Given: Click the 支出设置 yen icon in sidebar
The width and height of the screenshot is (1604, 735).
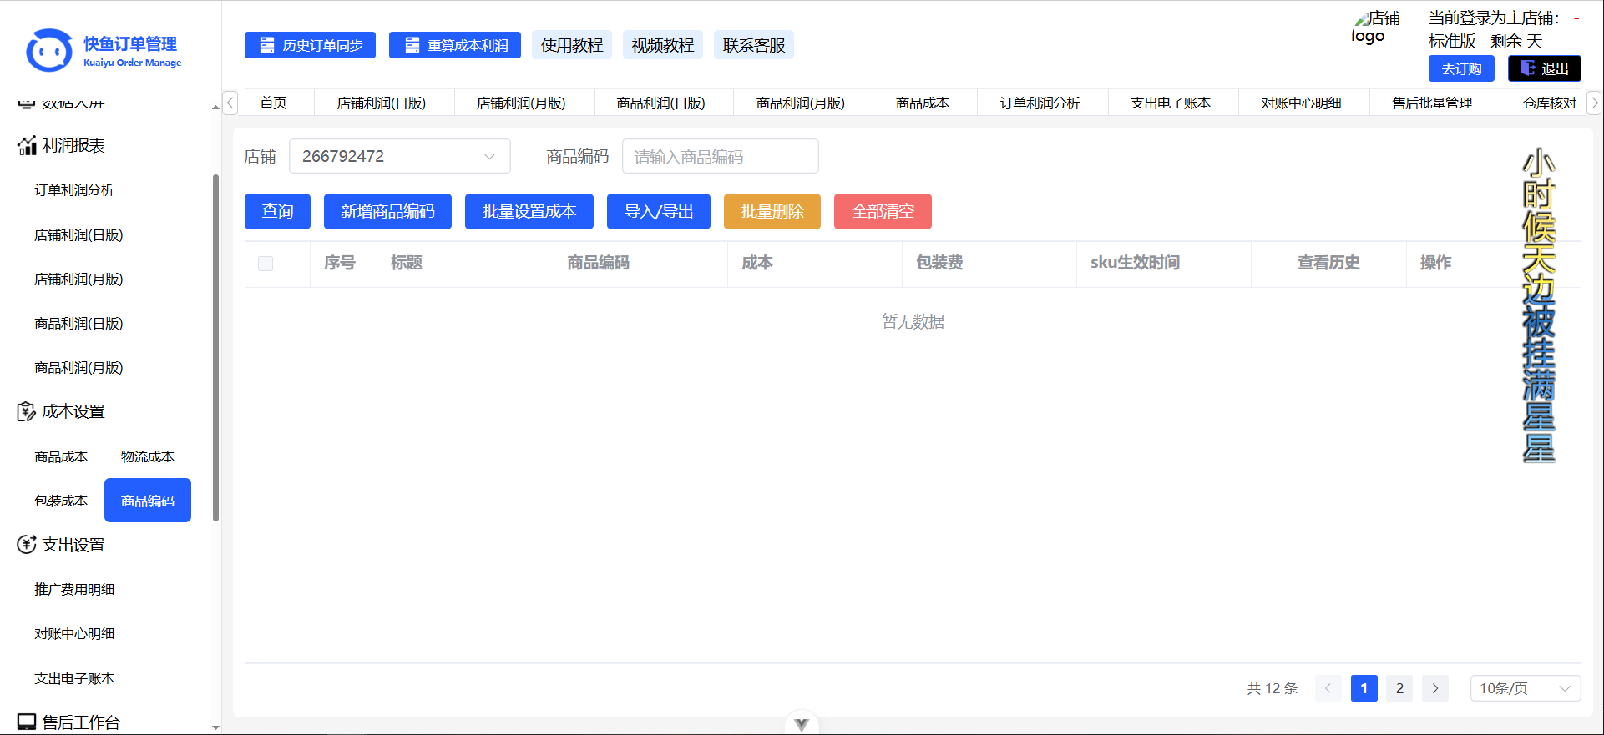Looking at the screenshot, I should (27, 545).
